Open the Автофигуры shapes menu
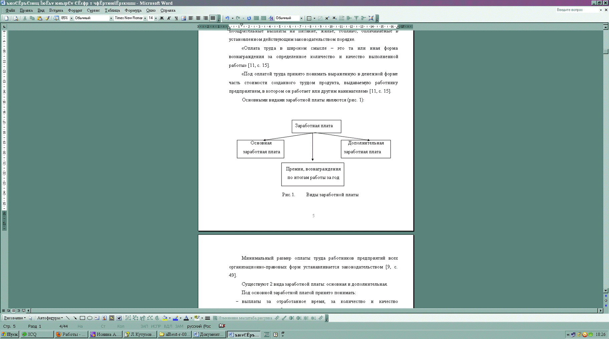Viewport: 609px width, 339px height. (x=50, y=318)
